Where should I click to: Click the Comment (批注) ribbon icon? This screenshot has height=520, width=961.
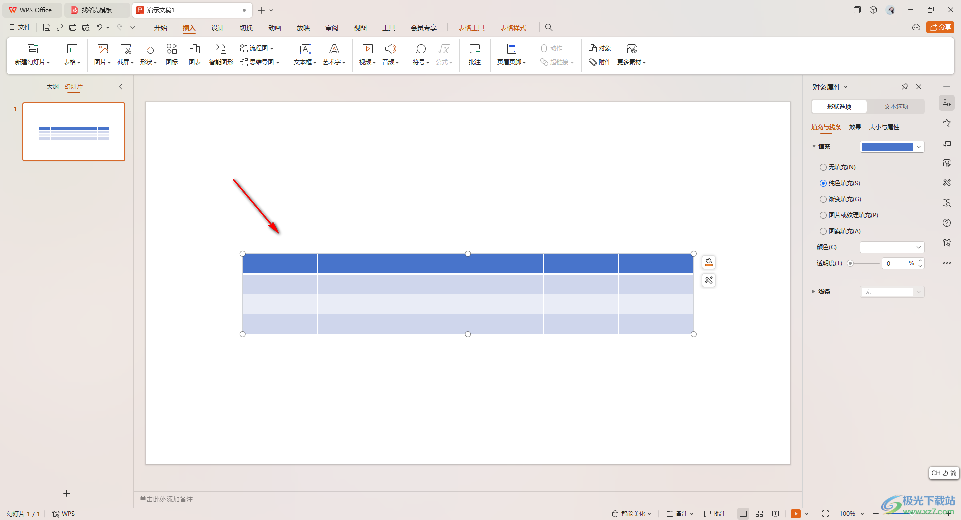pyautogui.click(x=475, y=49)
